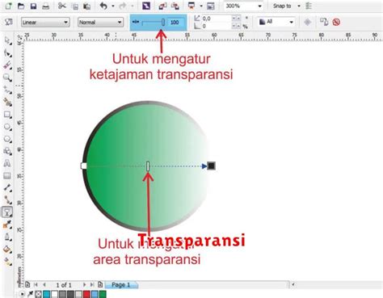Select the Freehand tool
This screenshot has width=383, height=298.
pos(7,90)
